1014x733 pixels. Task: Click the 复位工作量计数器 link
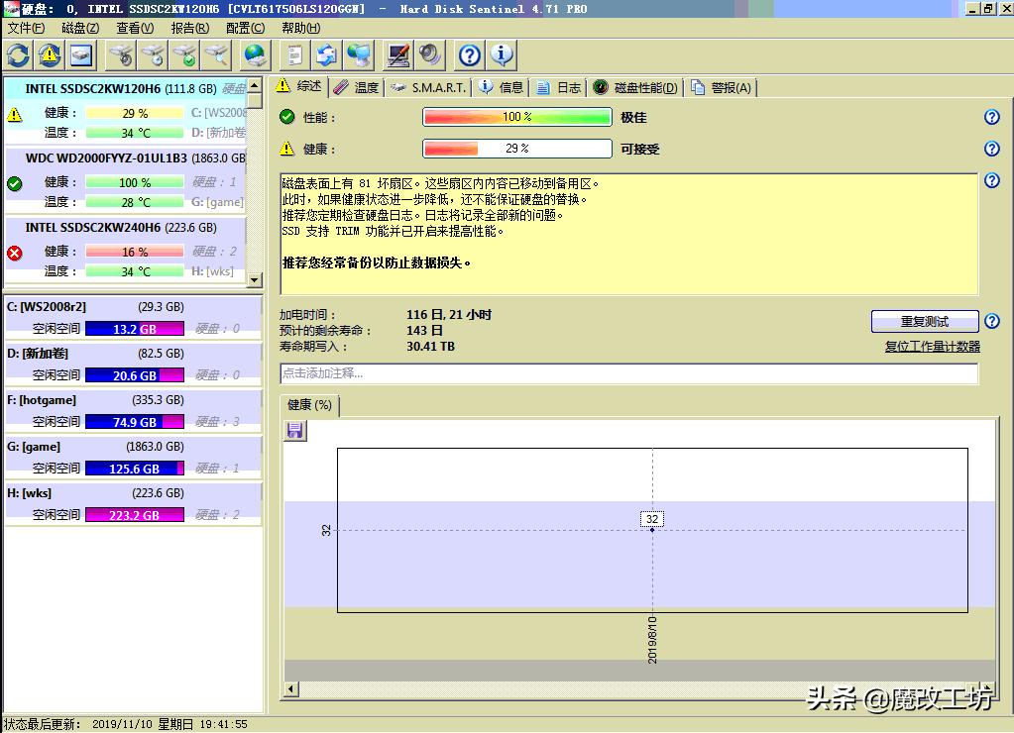pyautogui.click(x=932, y=347)
